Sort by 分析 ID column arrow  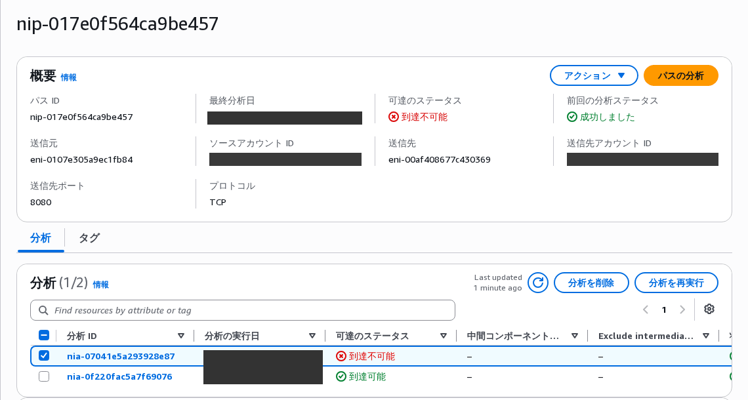pos(181,336)
